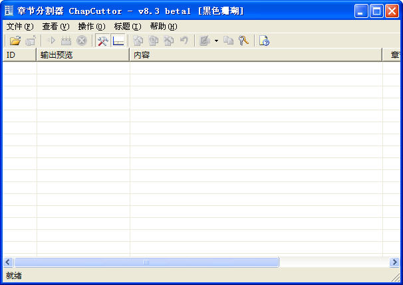403x285 pixels.
Task: Click the horizontal scrollbar left arrow
Action: click(x=8, y=262)
